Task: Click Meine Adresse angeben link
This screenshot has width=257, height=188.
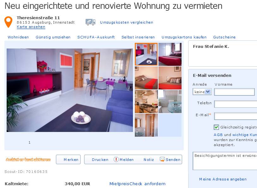Action: point(223,179)
